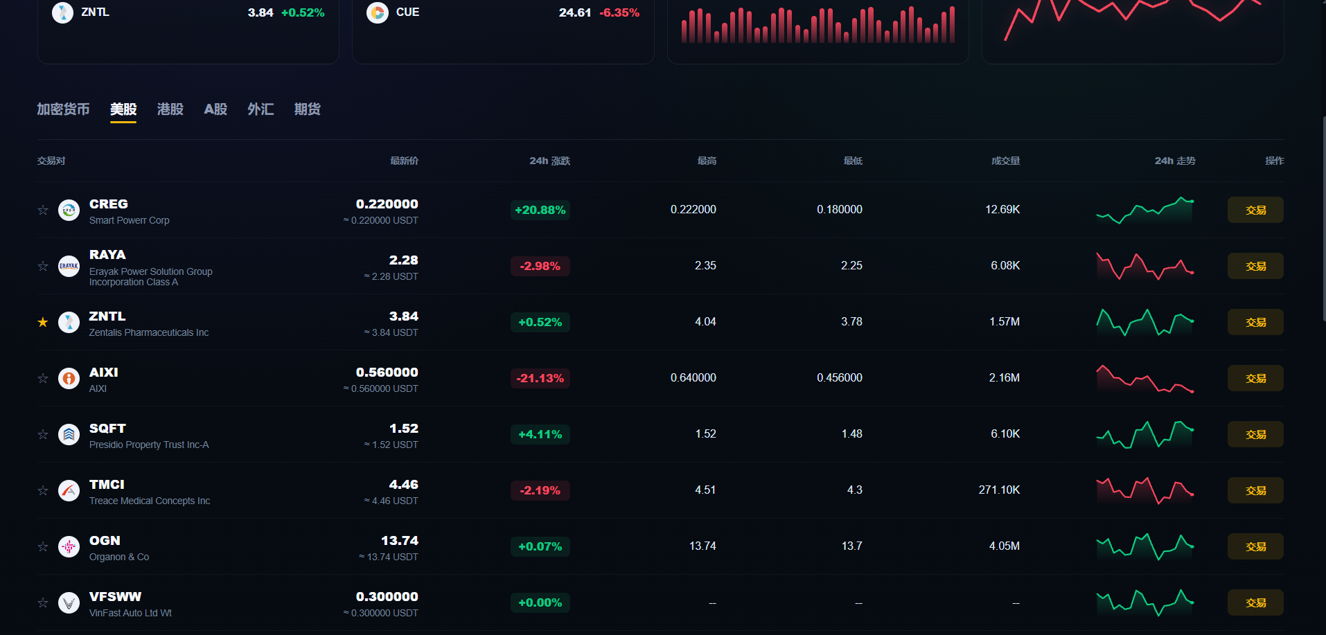The width and height of the screenshot is (1326, 635).
Task: Click the 交易对 column header
Action: click(x=51, y=161)
